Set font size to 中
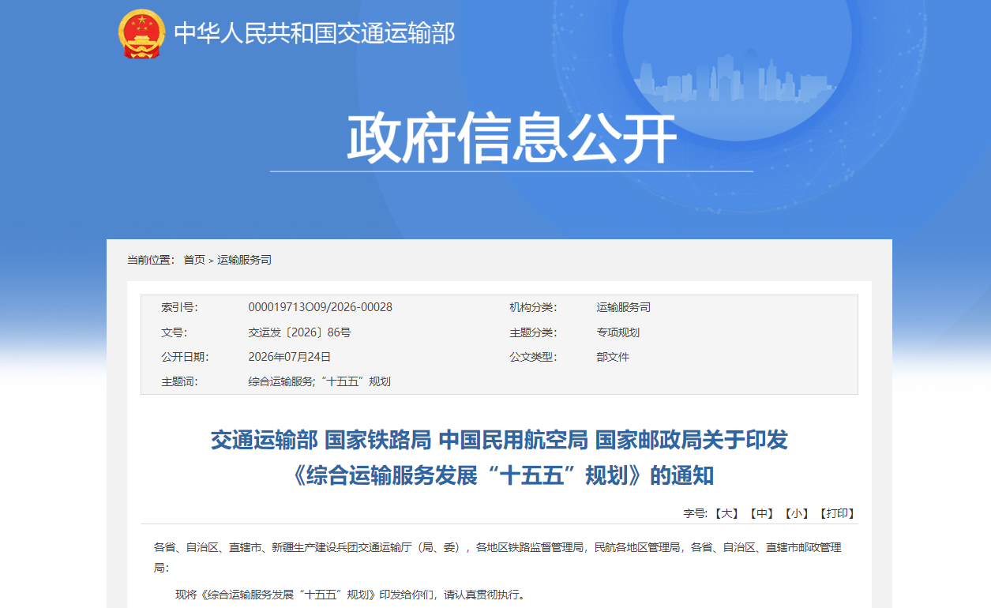The height and width of the screenshot is (608, 991). coord(760,513)
